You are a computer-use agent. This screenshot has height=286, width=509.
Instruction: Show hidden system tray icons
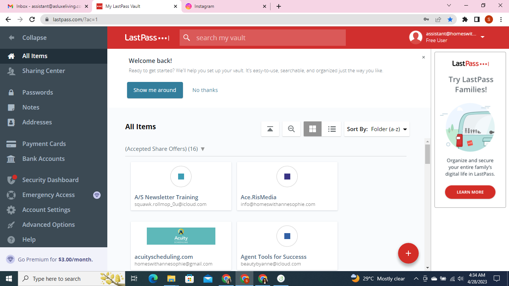point(416,279)
